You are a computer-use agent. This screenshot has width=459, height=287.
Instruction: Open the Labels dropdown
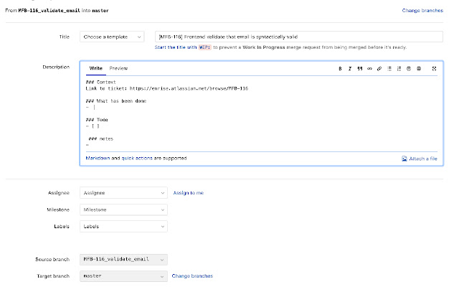(x=123, y=227)
